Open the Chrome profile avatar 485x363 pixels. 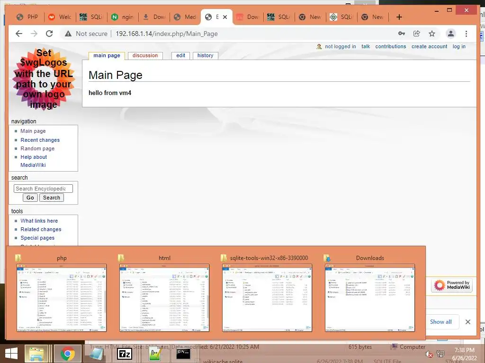pos(451,34)
